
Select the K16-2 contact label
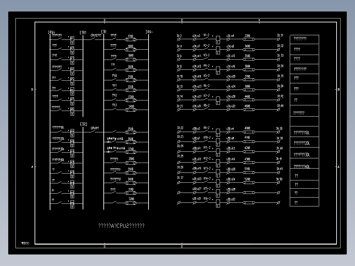tap(207, 199)
